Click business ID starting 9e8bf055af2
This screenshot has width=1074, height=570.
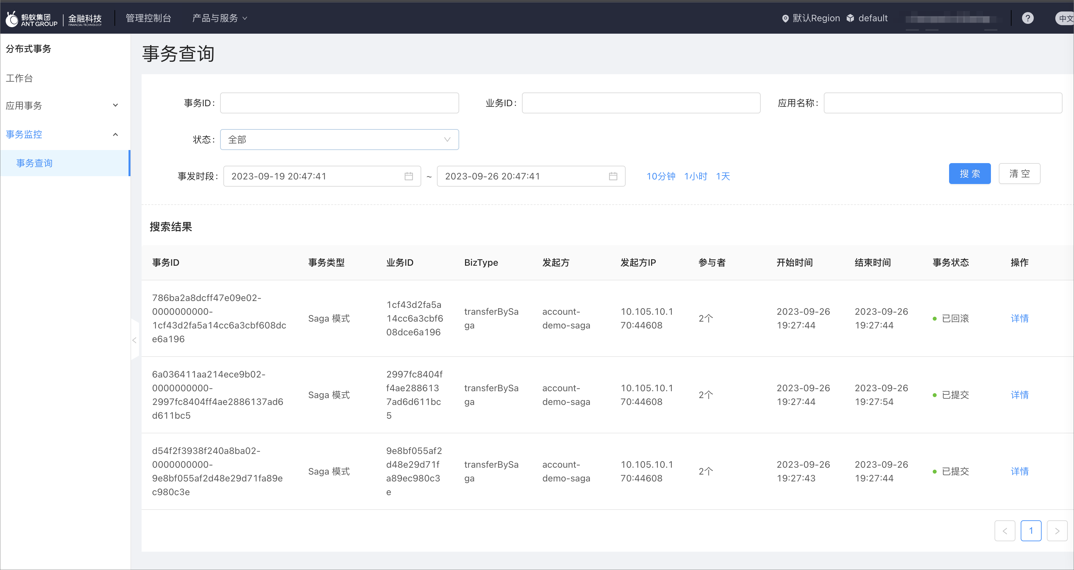[414, 471]
